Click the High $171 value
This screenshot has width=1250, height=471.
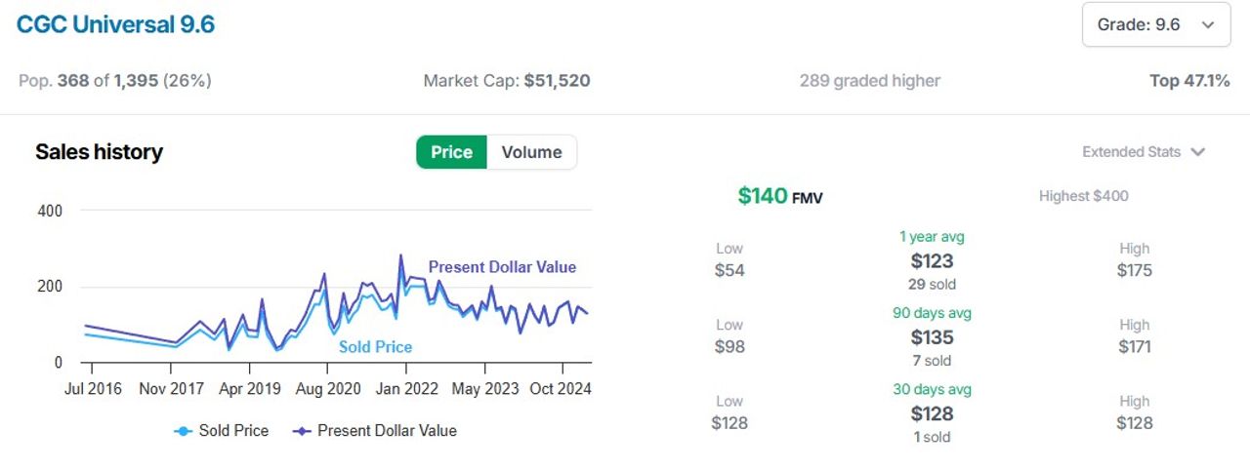click(x=1135, y=346)
